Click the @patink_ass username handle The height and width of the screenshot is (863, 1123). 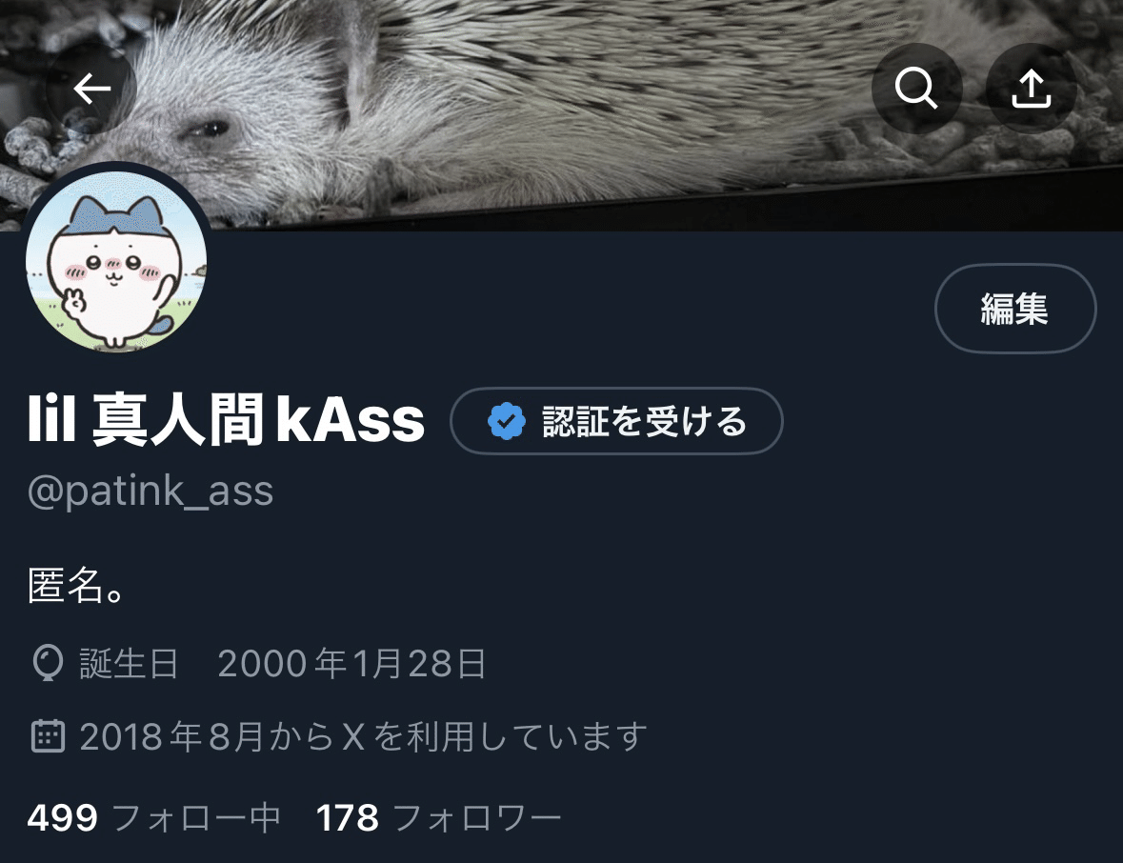150,492
